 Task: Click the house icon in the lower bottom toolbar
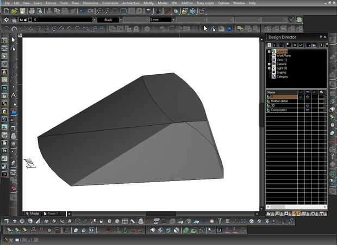pyautogui.click(x=84, y=230)
